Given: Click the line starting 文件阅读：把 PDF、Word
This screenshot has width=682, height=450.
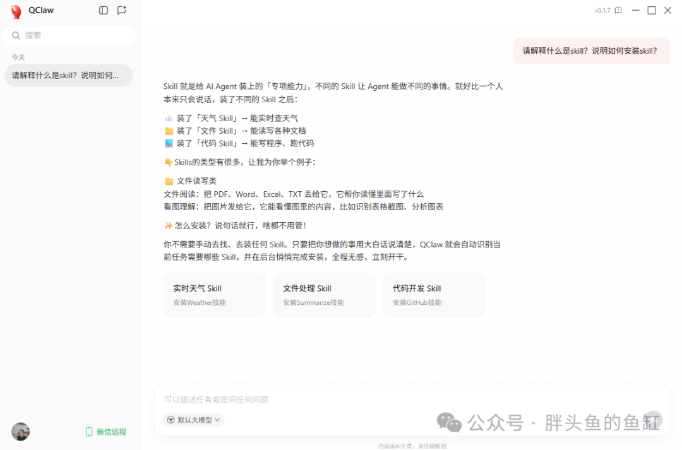Looking at the screenshot, I should click(294, 194).
